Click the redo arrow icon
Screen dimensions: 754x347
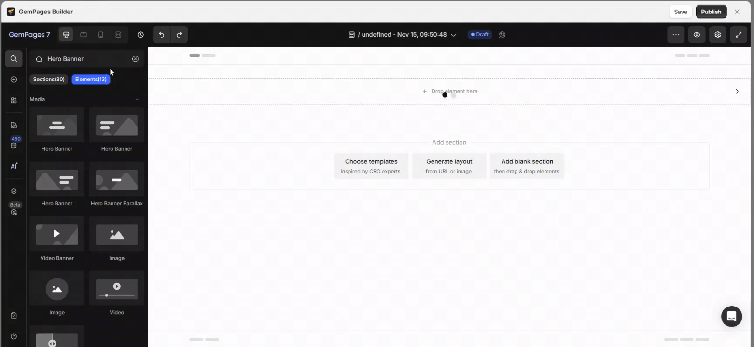(x=179, y=35)
